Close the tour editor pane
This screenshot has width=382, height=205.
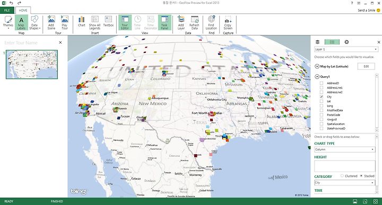click(60, 42)
